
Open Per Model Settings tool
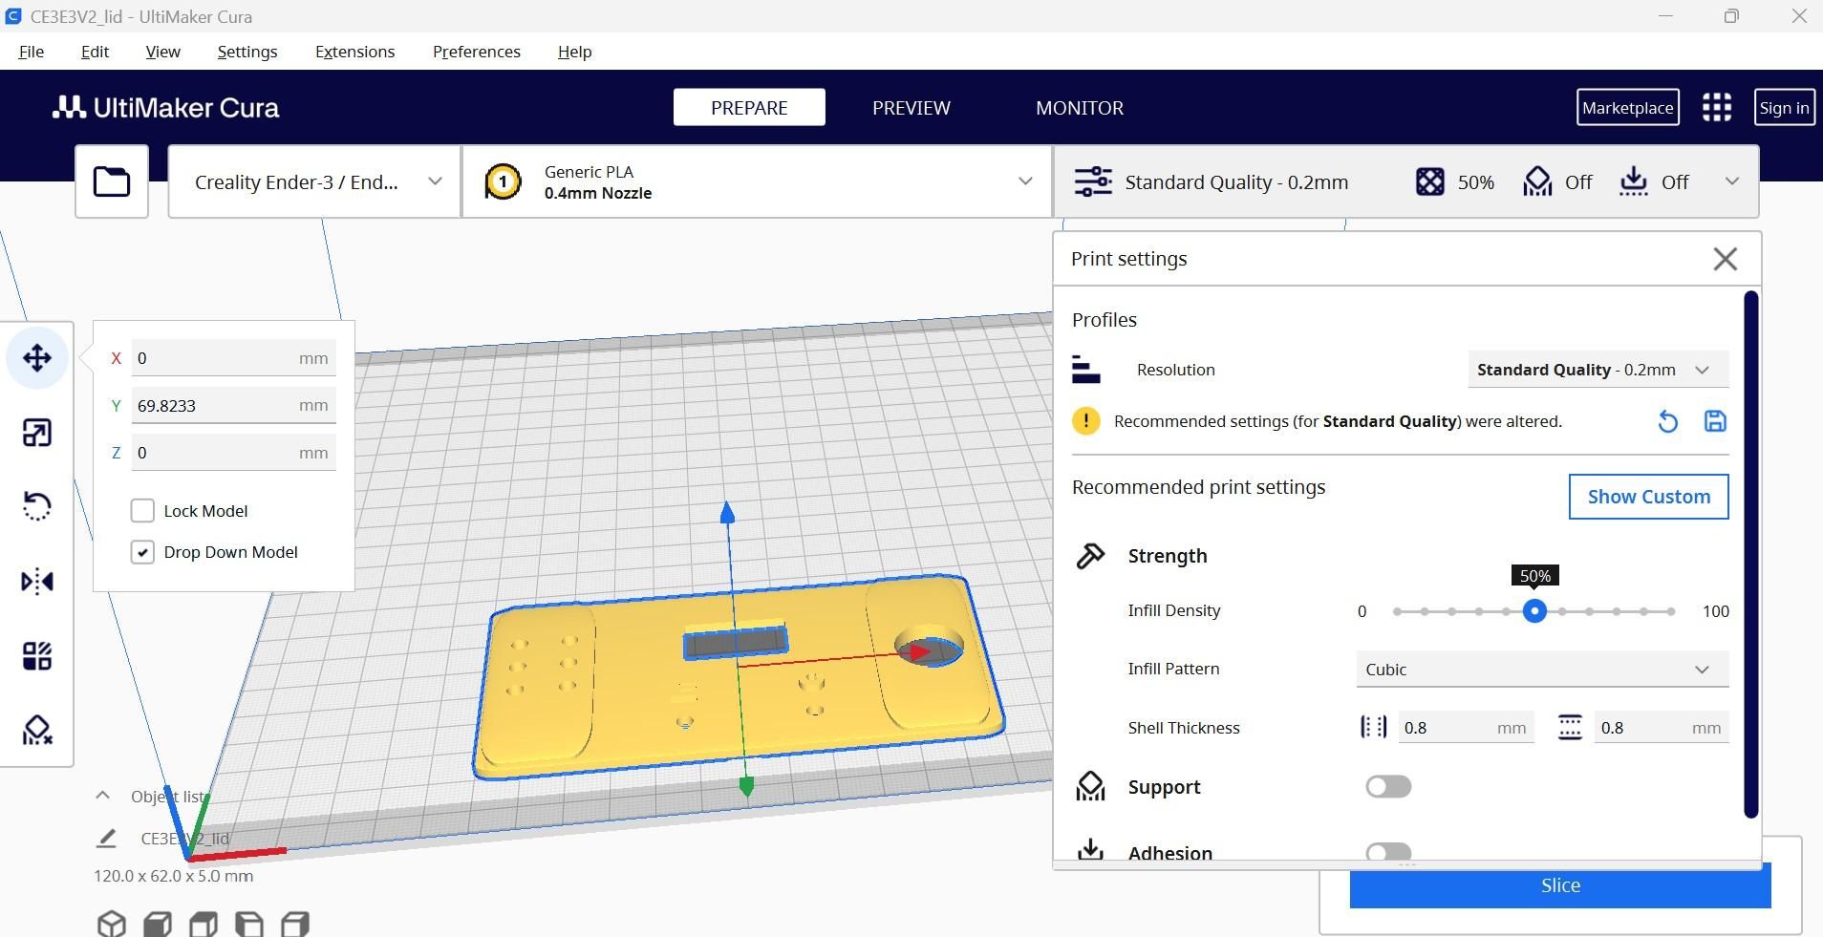pos(37,656)
